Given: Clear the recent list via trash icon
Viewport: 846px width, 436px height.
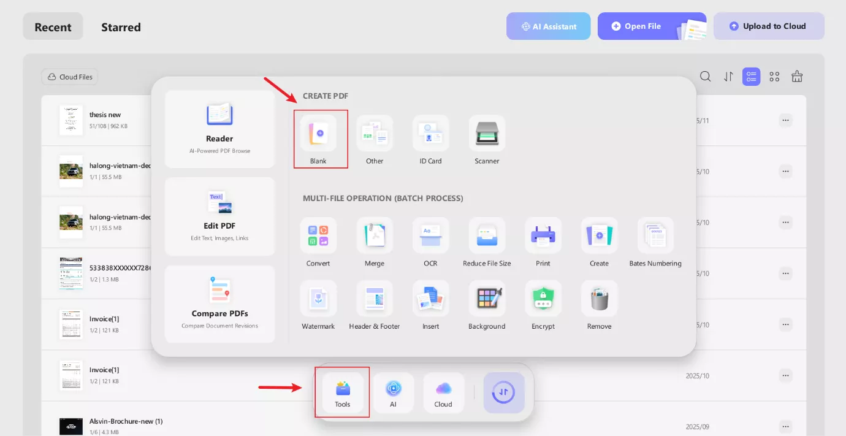Looking at the screenshot, I should click(x=797, y=77).
